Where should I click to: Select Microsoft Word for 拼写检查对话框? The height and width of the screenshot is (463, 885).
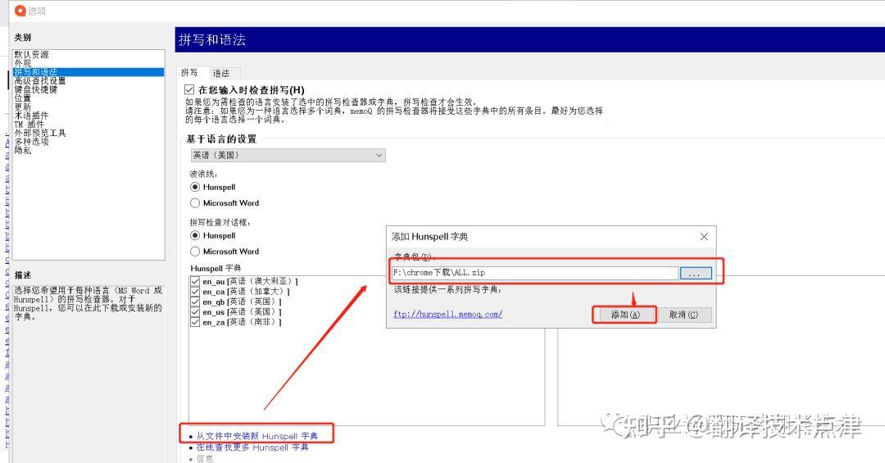coord(195,252)
